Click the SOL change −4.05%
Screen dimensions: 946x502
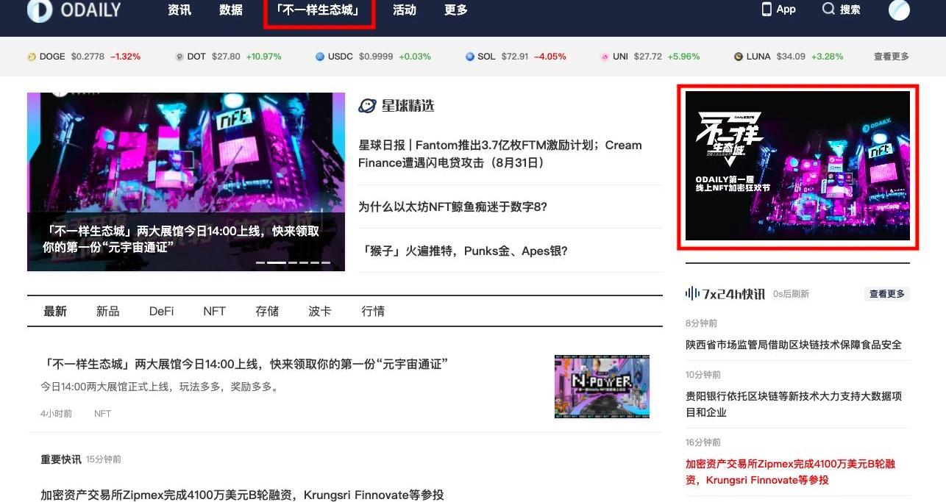pos(550,57)
